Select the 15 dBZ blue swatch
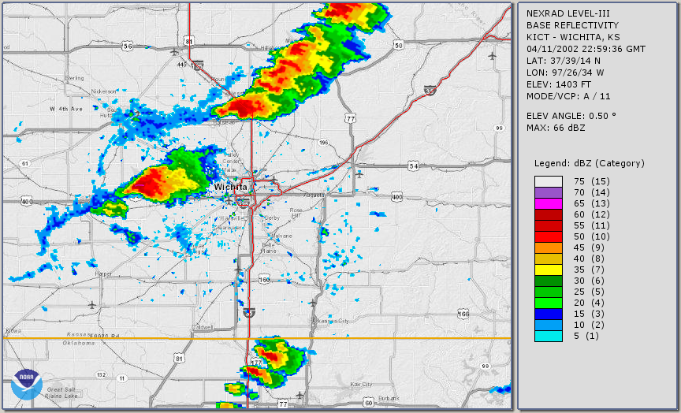This screenshot has height=413, width=681. pos(548,314)
